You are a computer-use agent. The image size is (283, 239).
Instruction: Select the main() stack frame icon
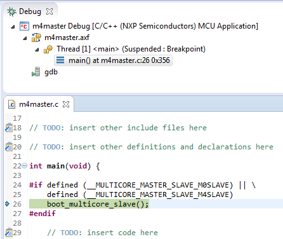coord(60,60)
